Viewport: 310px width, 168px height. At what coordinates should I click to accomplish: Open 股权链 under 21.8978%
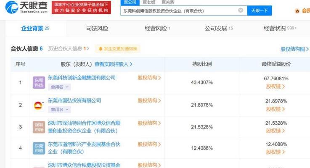click(276, 109)
